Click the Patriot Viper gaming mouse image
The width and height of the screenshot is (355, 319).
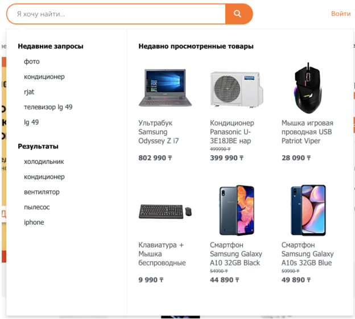[308, 88]
